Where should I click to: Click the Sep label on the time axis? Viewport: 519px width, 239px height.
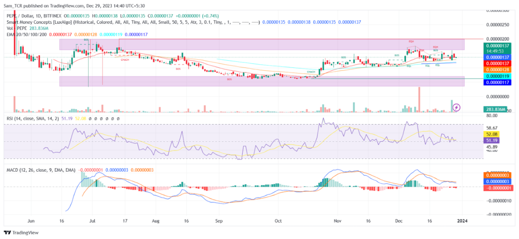coord(218,220)
